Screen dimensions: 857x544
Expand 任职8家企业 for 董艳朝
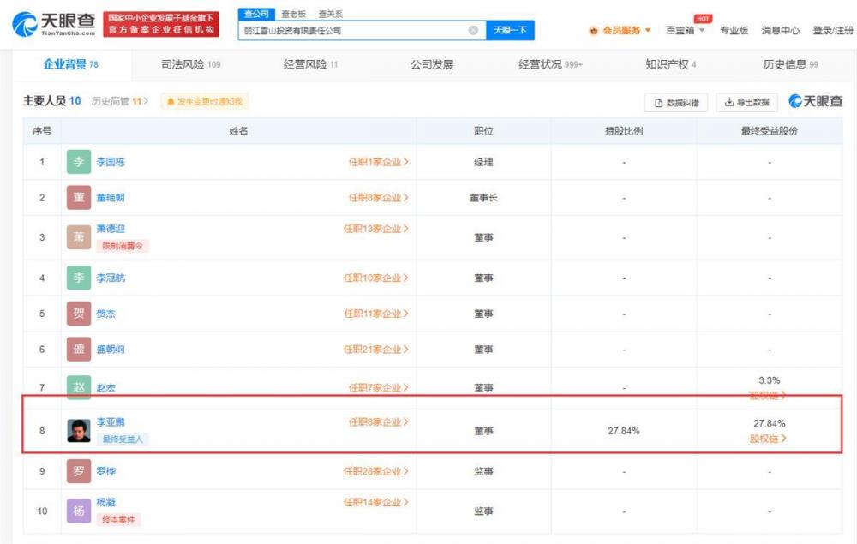coord(378,198)
